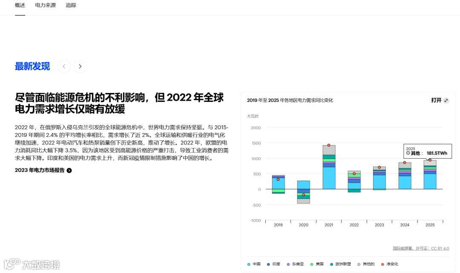Click the 2020 bar in the chart

(304, 192)
